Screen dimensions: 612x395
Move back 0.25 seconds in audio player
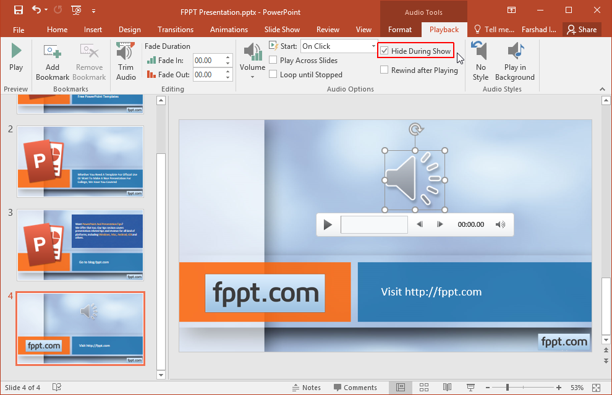tap(420, 224)
